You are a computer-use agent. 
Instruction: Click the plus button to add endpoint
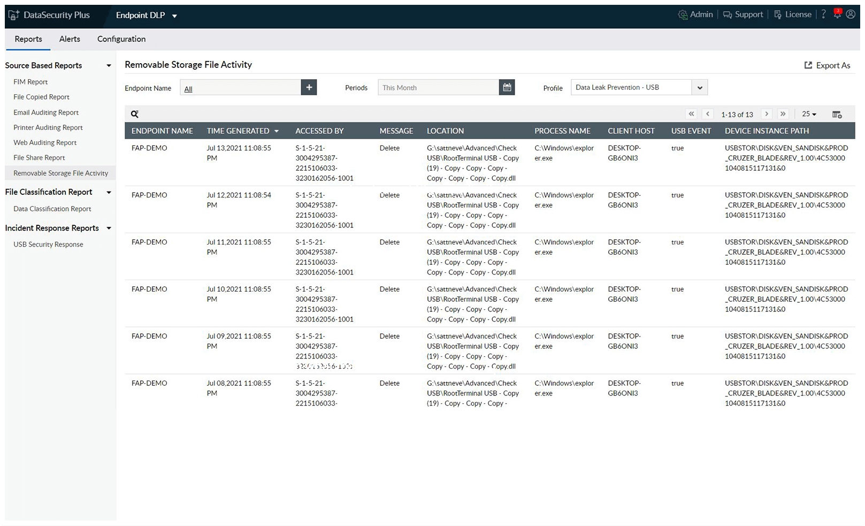(309, 87)
